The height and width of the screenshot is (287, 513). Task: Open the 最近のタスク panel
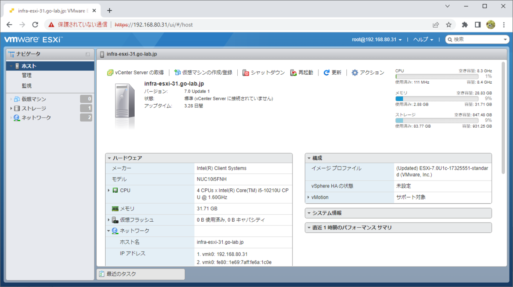click(141, 274)
